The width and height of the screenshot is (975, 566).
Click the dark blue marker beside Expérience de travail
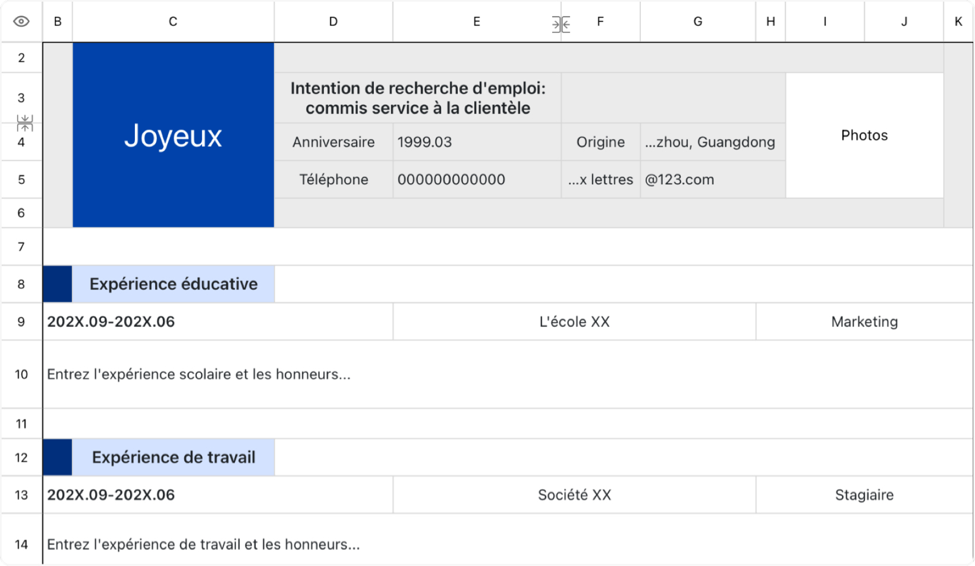(58, 457)
